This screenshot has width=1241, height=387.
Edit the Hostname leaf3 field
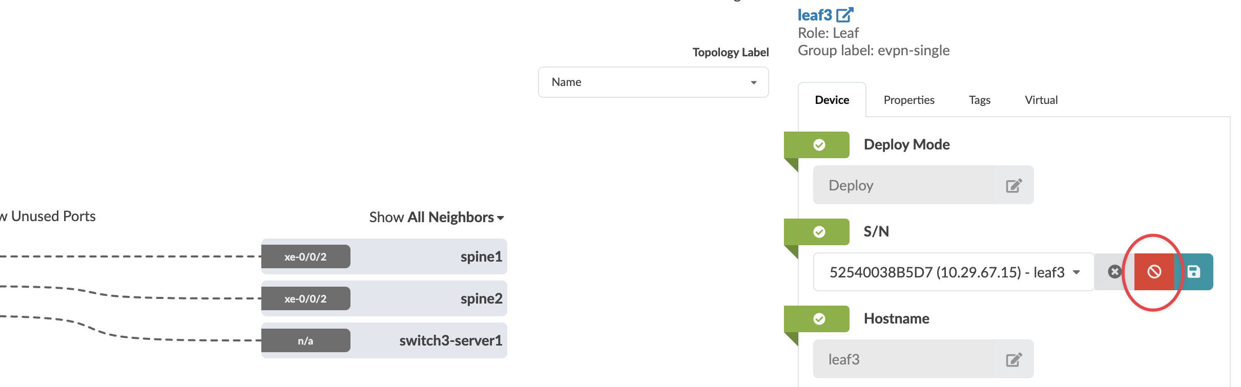[1014, 359]
